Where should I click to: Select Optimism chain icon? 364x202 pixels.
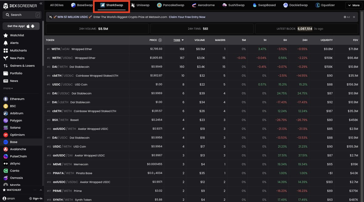tap(6, 135)
